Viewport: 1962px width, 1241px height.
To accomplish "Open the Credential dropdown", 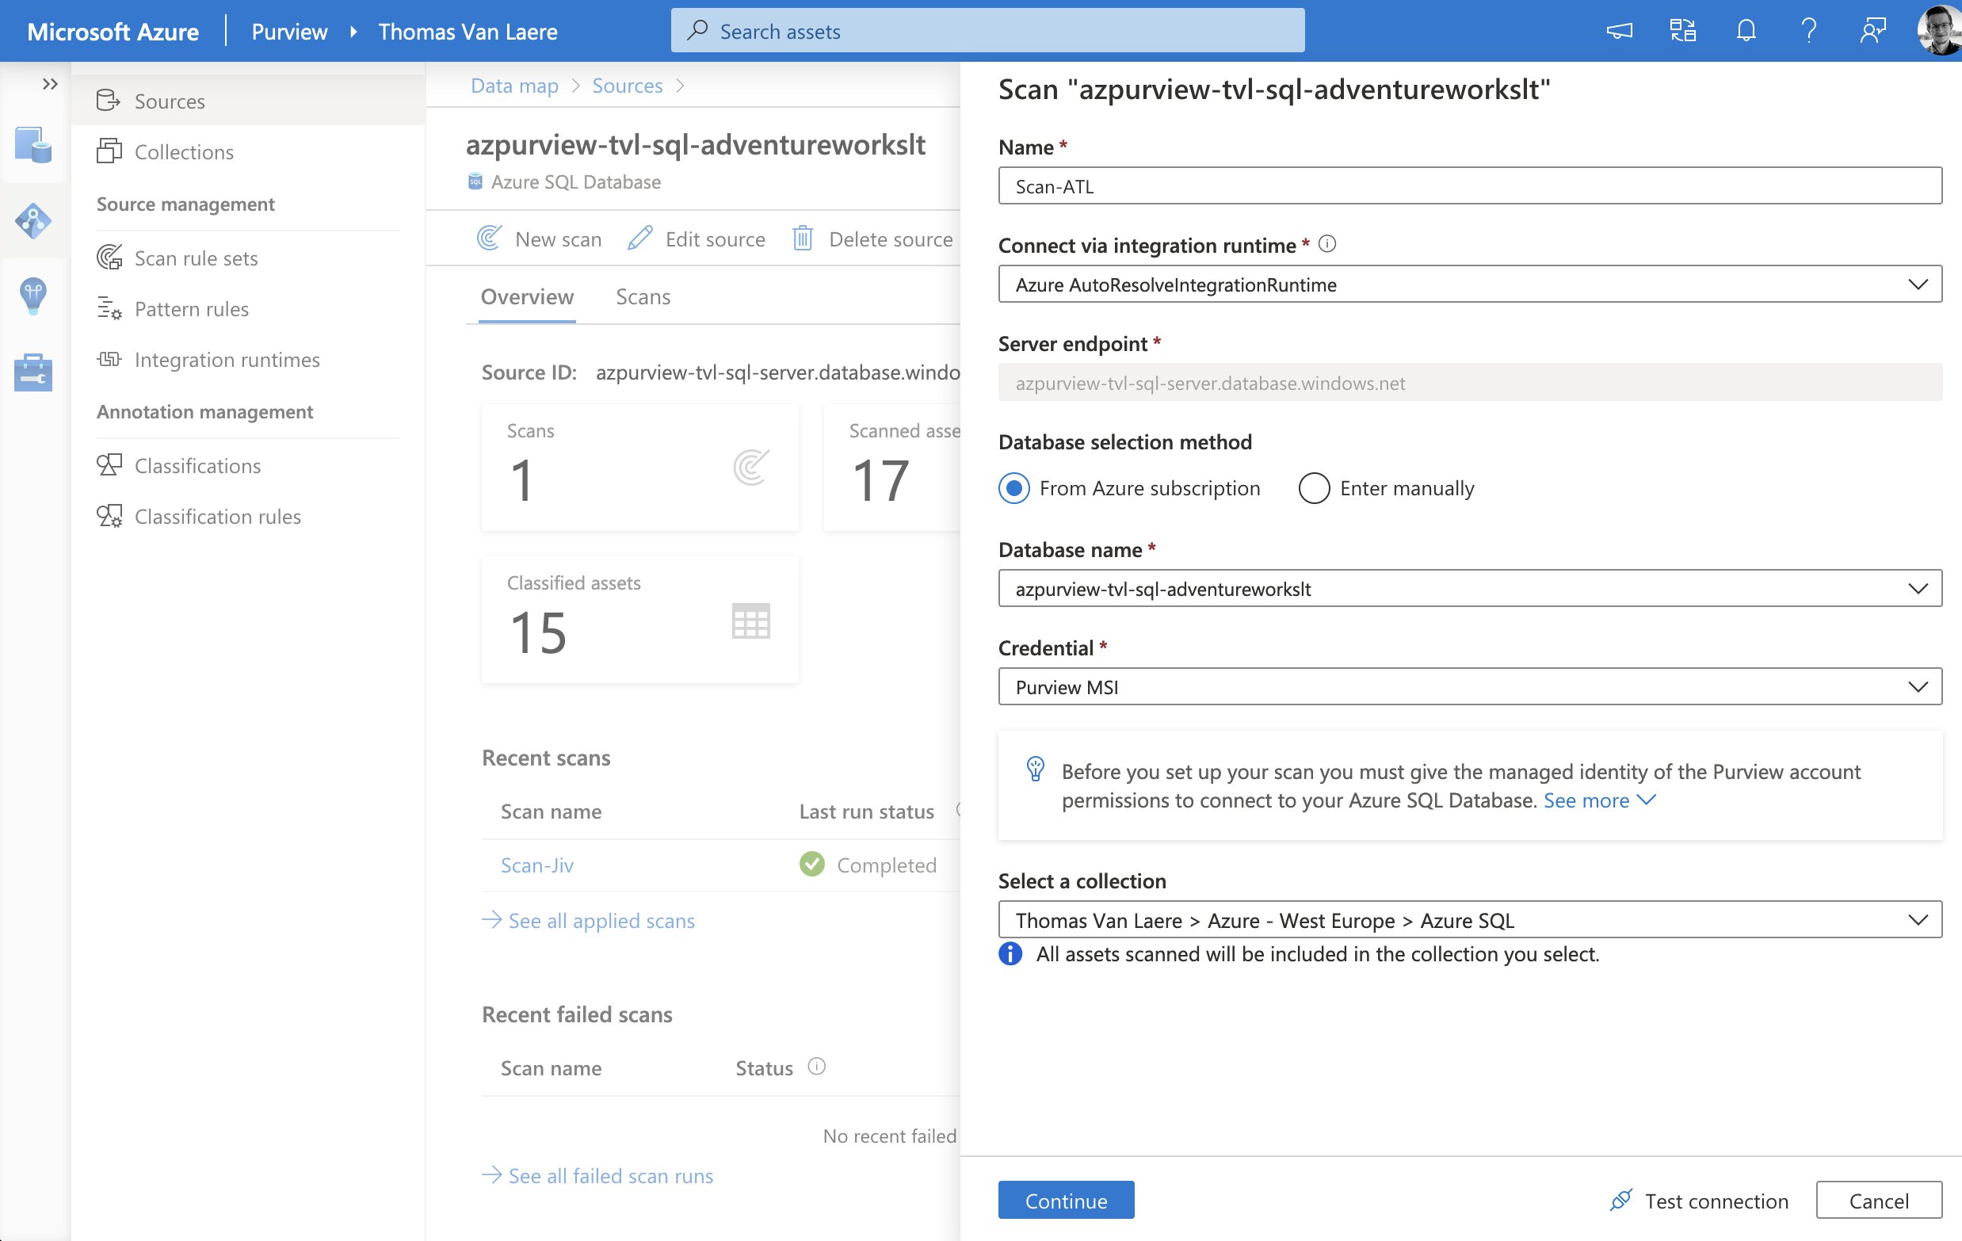I will [1470, 687].
